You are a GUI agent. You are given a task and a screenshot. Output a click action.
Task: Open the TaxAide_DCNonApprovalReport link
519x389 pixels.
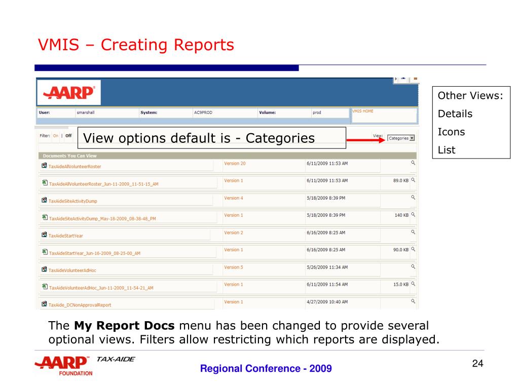click(80, 305)
